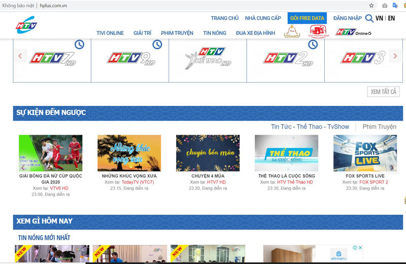Click the HTV7 HD link under Chuyện 4 Mùa
This screenshot has height=264, width=406.
click(x=217, y=182)
